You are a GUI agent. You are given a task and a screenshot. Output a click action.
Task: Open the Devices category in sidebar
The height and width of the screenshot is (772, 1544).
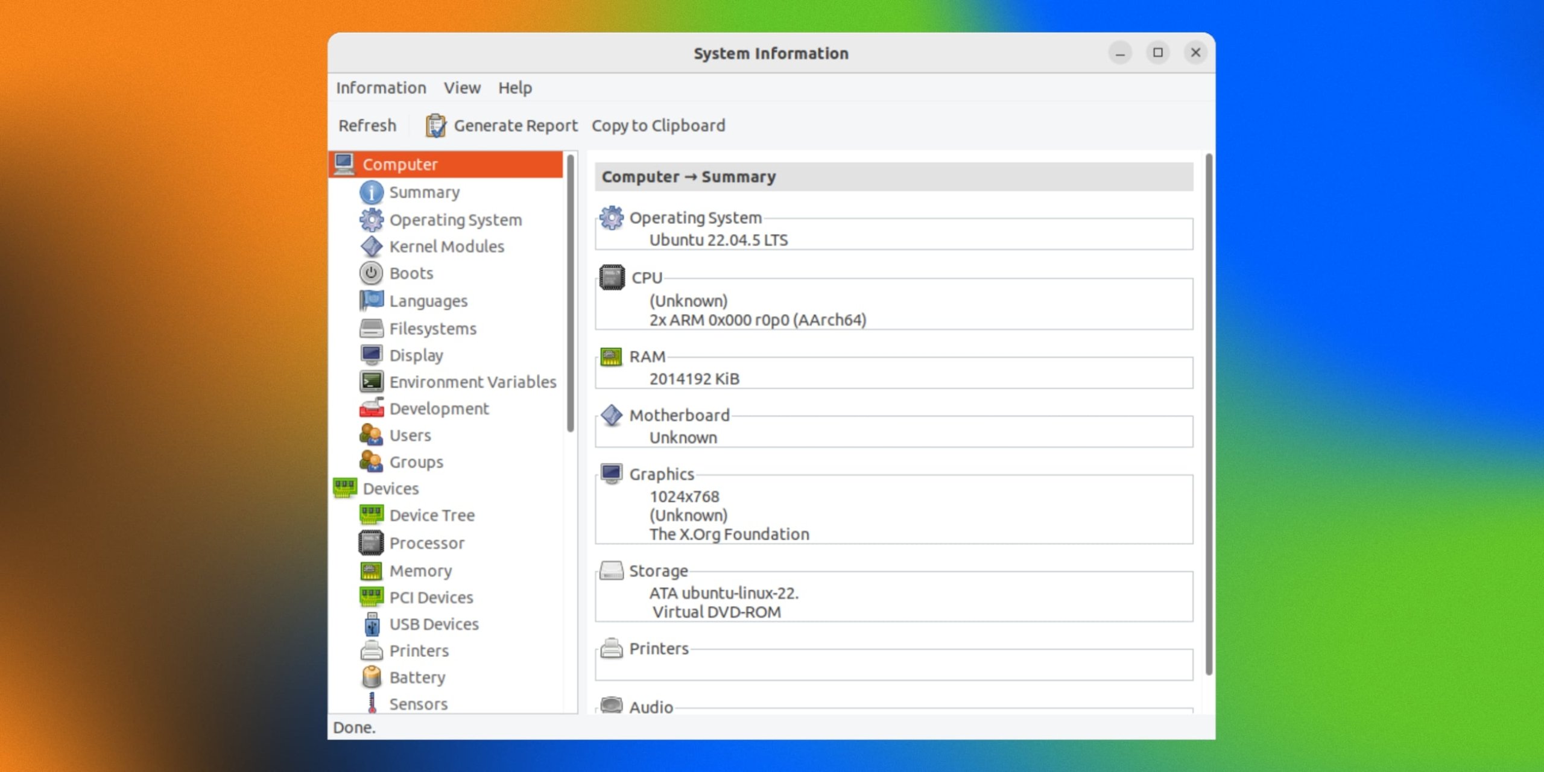pyautogui.click(x=391, y=489)
